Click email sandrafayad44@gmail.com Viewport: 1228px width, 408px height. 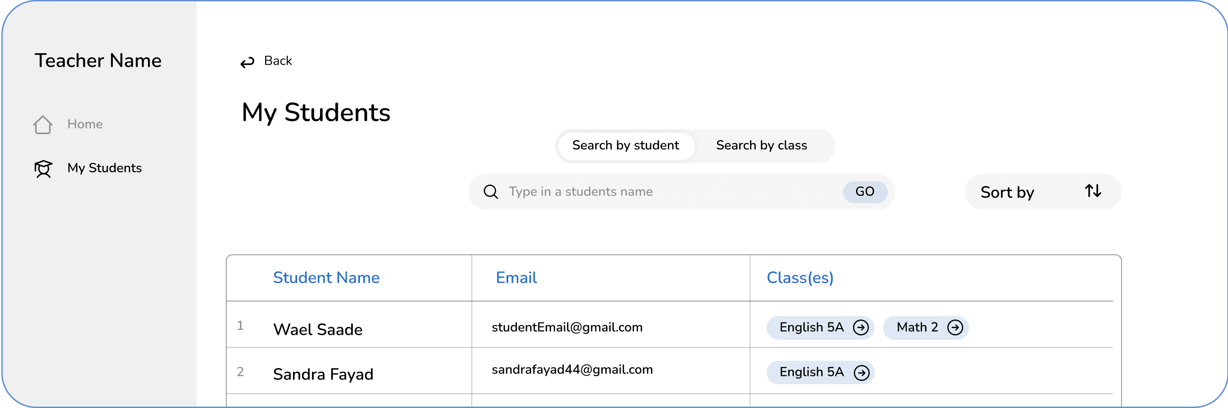[x=572, y=370]
